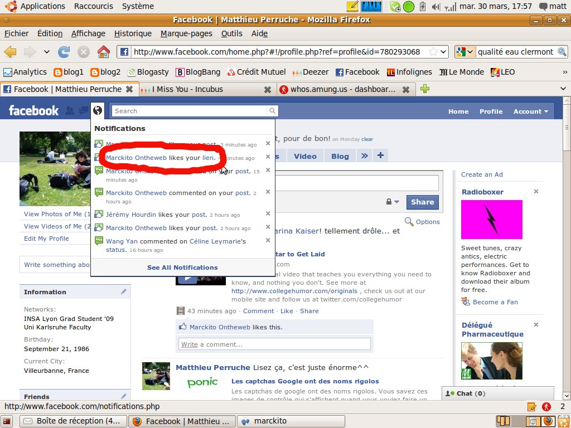571x428 pixels.
Task: Click the battery indicator icon
Action: coord(423,7)
